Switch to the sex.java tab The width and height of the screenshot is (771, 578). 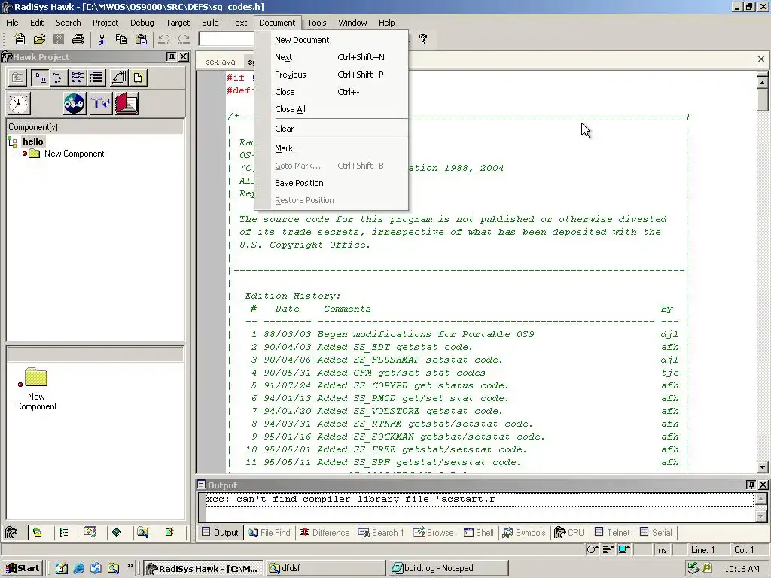coord(221,62)
